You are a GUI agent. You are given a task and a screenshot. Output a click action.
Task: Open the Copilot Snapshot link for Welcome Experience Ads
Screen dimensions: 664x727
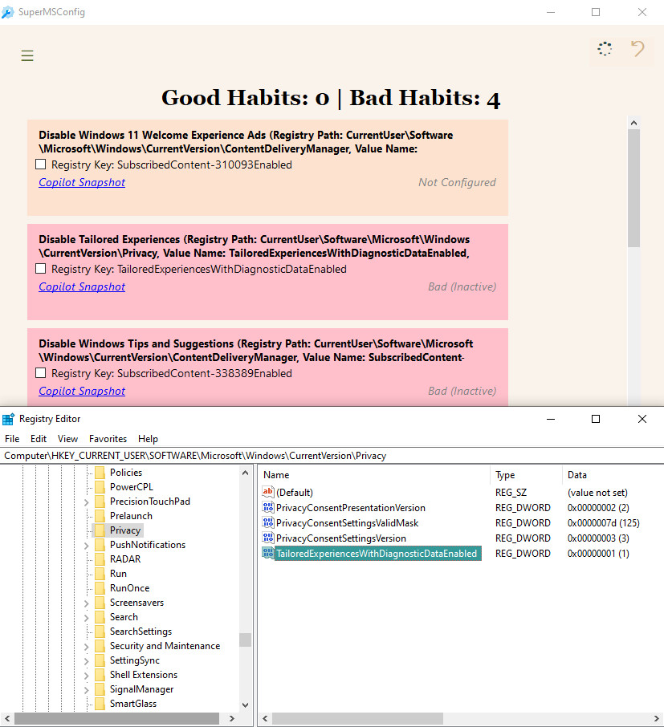click(81, 182)
